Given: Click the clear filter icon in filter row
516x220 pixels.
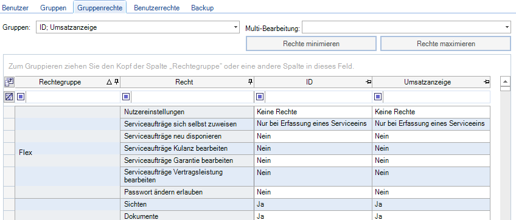Looking at the screenshot, I should pos(9,97).
